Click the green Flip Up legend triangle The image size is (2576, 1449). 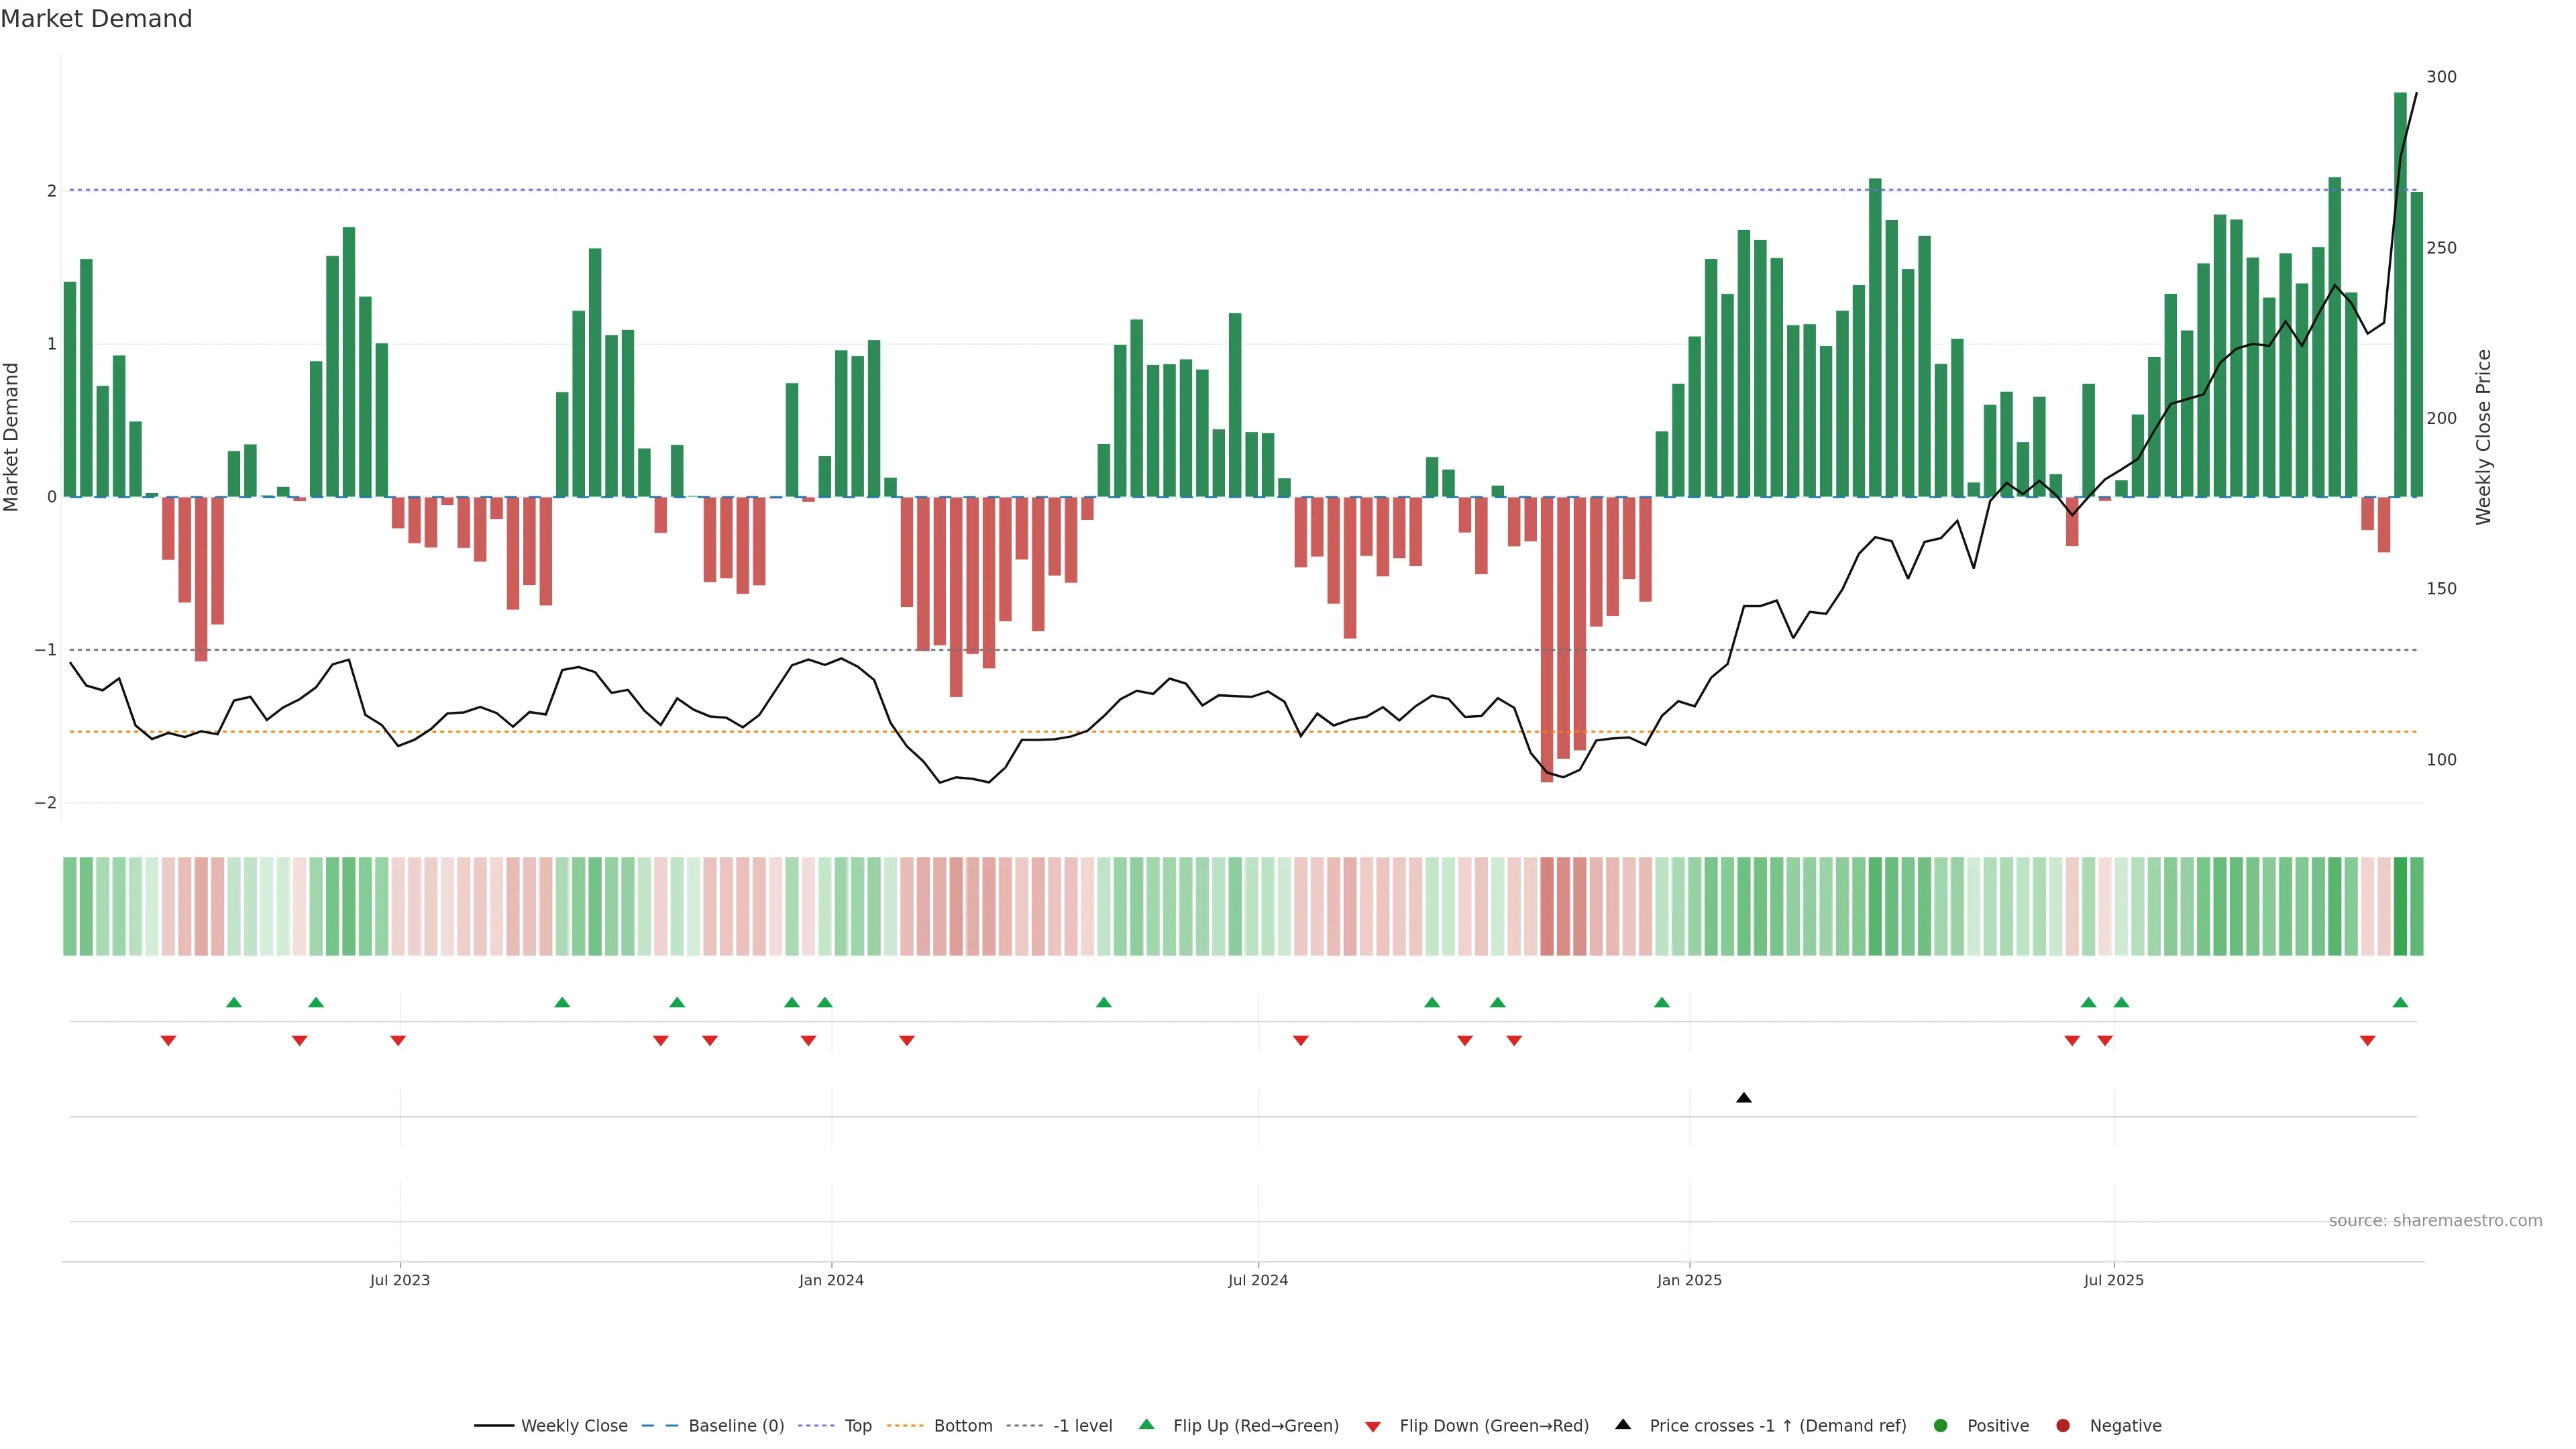coord(1147,1424)
